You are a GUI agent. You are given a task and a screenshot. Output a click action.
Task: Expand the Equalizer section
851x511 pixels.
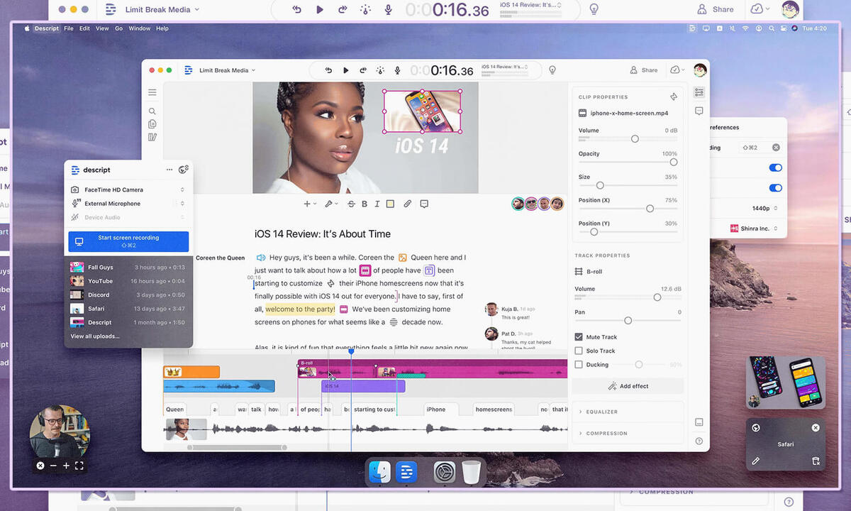pos(628,412)
